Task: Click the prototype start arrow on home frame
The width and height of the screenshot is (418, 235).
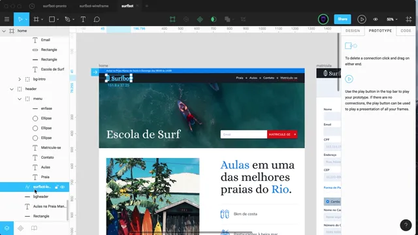Action: [95, 72]
